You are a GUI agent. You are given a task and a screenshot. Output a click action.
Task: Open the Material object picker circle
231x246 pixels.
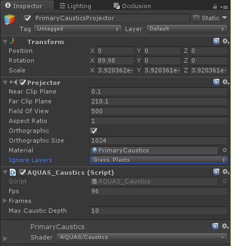point(224,150)
